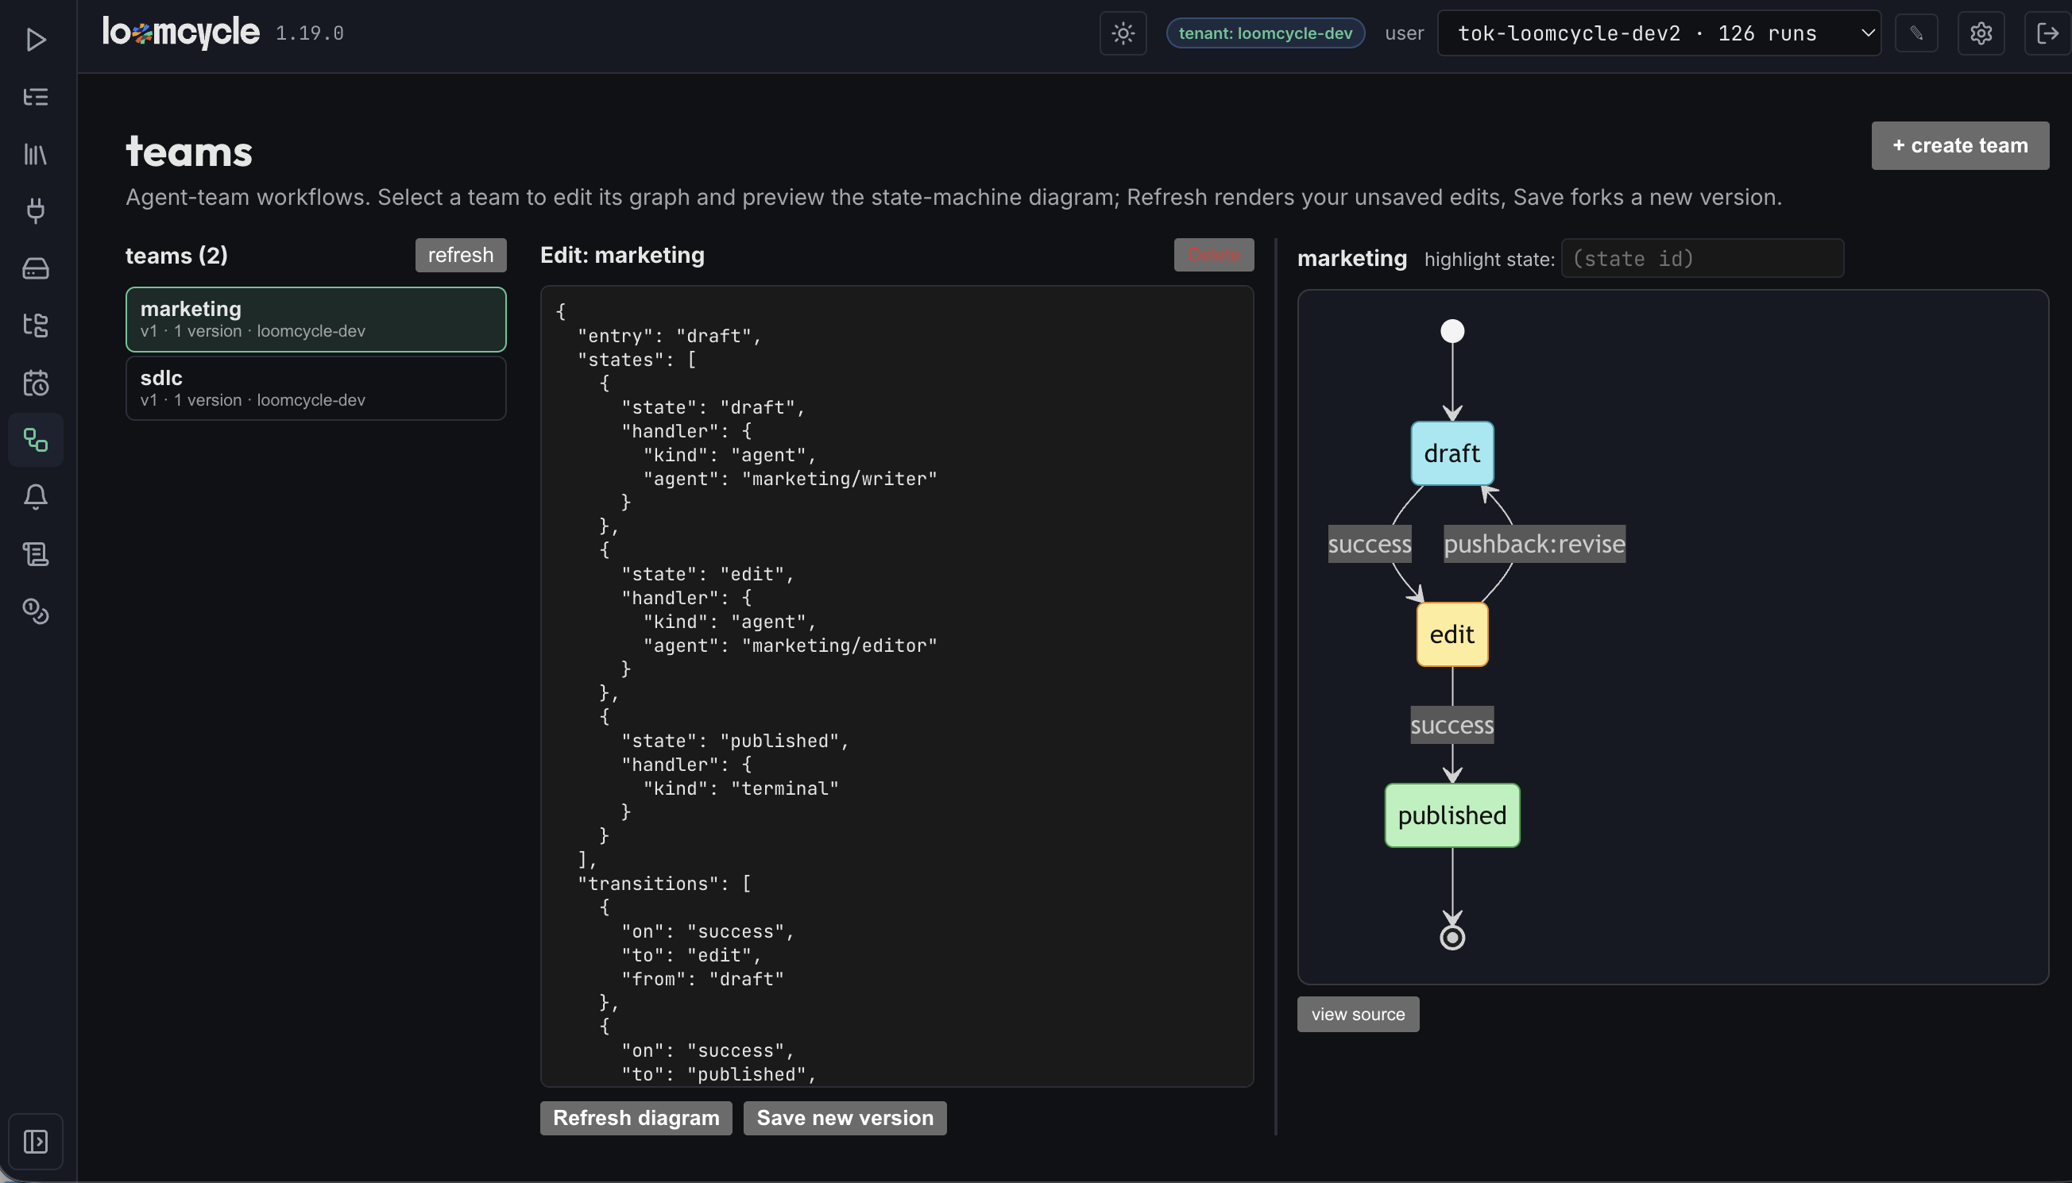
Task: Click the "entry": "draft" line
Action: pos(669,336)
